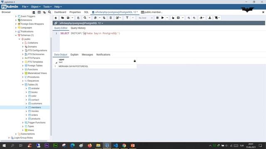Click the Filtered Rows icon in Browser header

pyautogui.click(x=44, y=12)
